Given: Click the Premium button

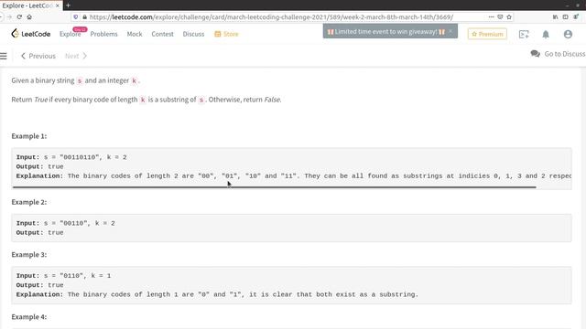Looking at the screenshot, I should tap(487, 34).
